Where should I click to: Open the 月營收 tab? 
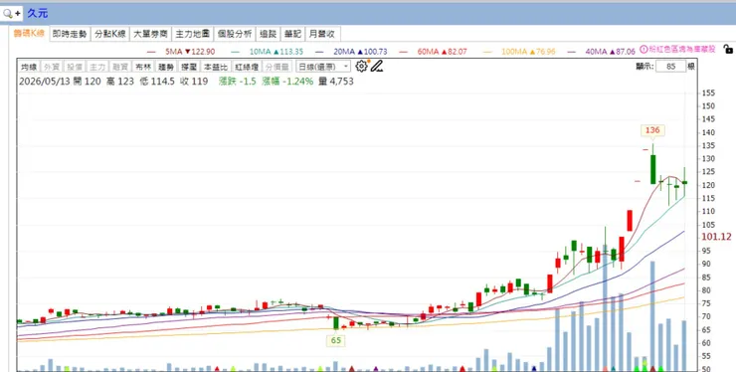322,34
